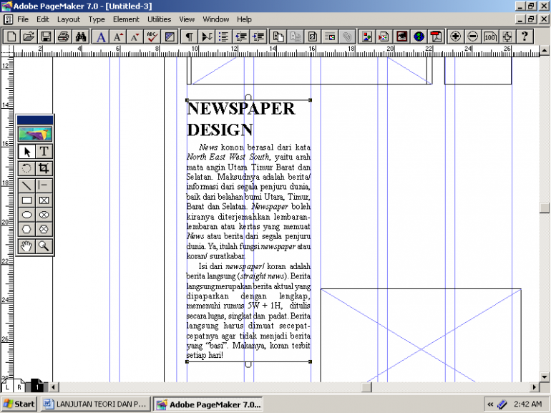Switch to LANJUTAN TEORI DAN P... taskbar window
The height and width of the screenshot is (413, 551).
[95, 404]
